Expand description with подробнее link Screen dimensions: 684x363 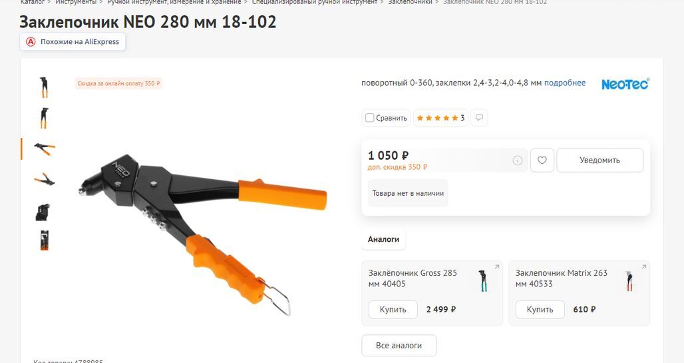coord(564,83)
